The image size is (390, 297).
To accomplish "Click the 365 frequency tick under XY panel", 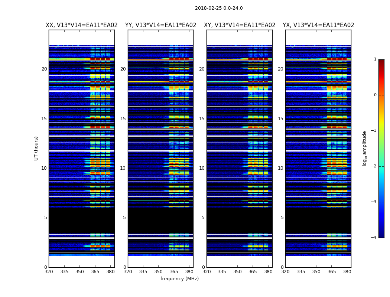I will [x=253, y=272].
